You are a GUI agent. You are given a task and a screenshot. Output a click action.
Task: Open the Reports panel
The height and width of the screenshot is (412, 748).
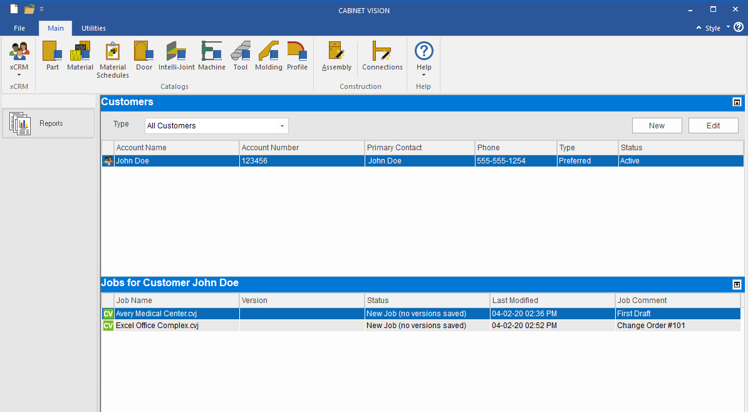(49, 123)
